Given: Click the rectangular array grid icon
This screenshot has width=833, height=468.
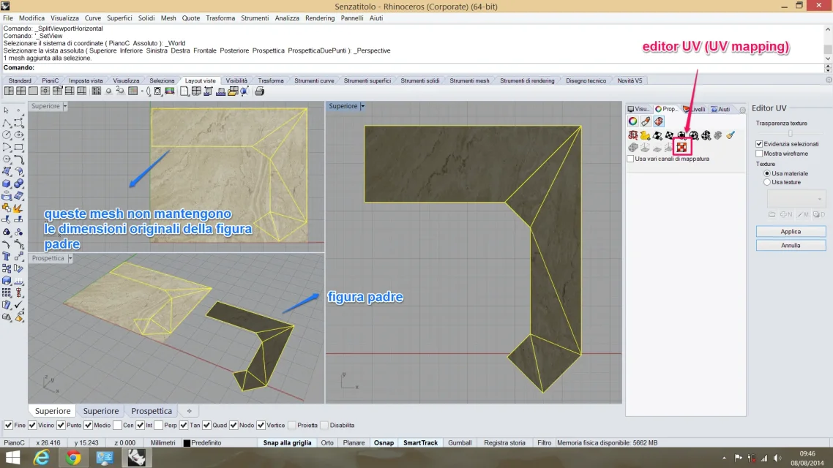Looking at the screenshot, I should pos(7,293).
